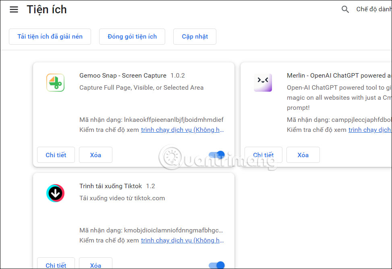This screenshot has height=269, width=392.
Task: Click Đóng gói tiện ích button
Action: coord(132,37)
